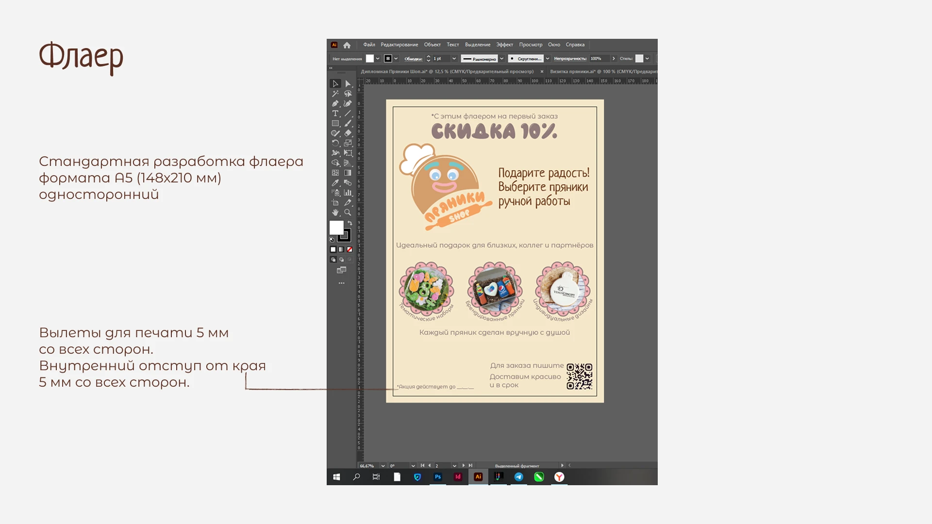Open the zoom level 66,67% dropdown

click(383, 466)
